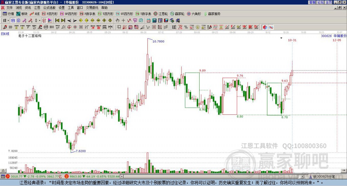Jump to last bar with green skip-forward icon
The image size is (347, 186).
click(x=63, y=21)
